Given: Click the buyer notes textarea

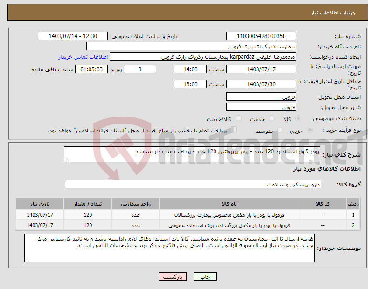Looking at the screenshot, I should point(169,248).
